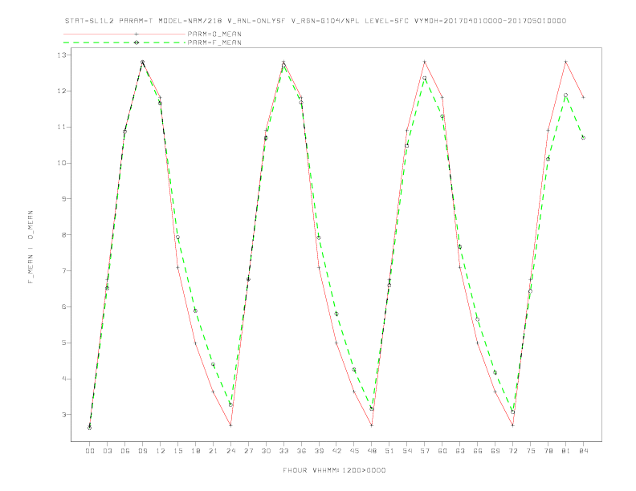Click the F_MEAN circle marker at hour 84

click(583, 138)
